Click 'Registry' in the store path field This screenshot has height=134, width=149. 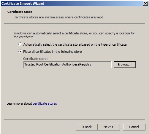[85, 64]
